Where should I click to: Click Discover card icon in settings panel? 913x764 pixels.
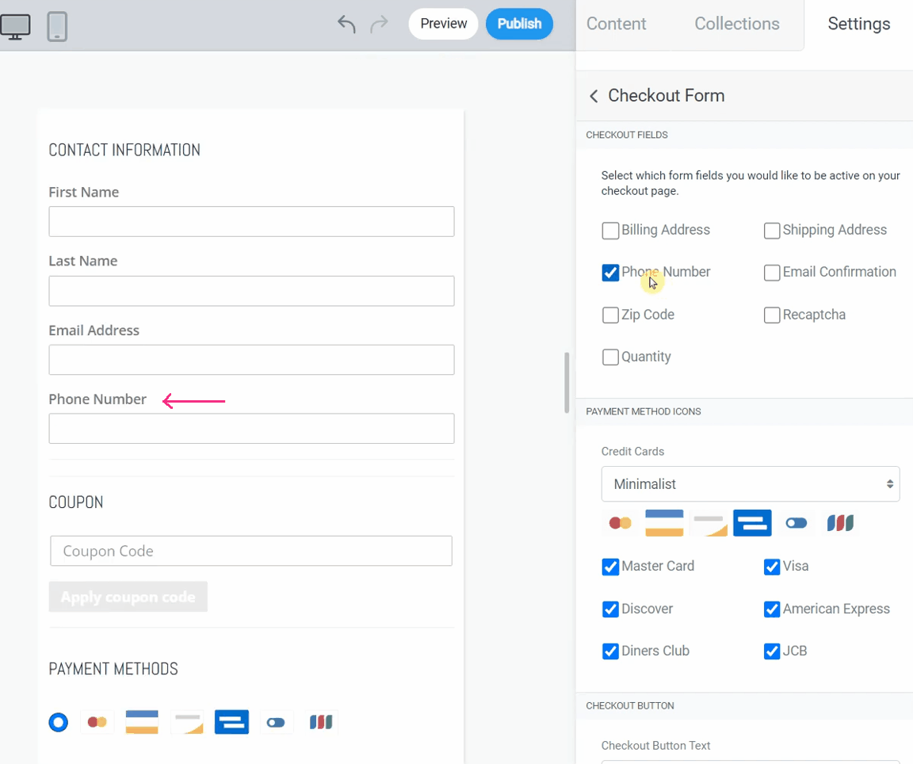709,523
